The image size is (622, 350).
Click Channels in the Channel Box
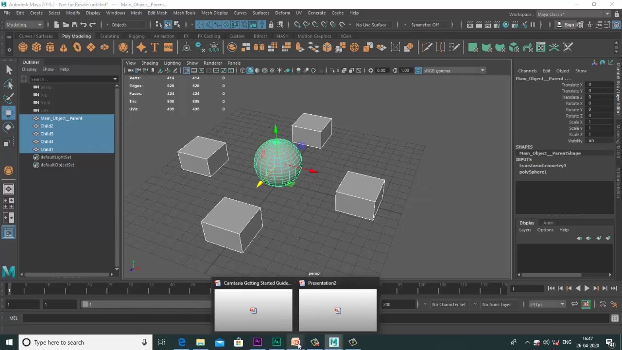(x=527, y=70)
